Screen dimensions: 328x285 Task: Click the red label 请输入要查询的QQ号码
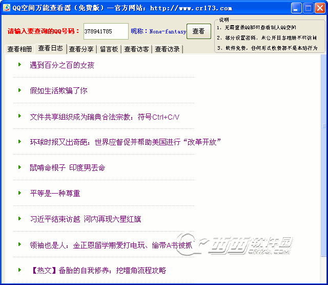pyautogui.click(x=43, y=31)
